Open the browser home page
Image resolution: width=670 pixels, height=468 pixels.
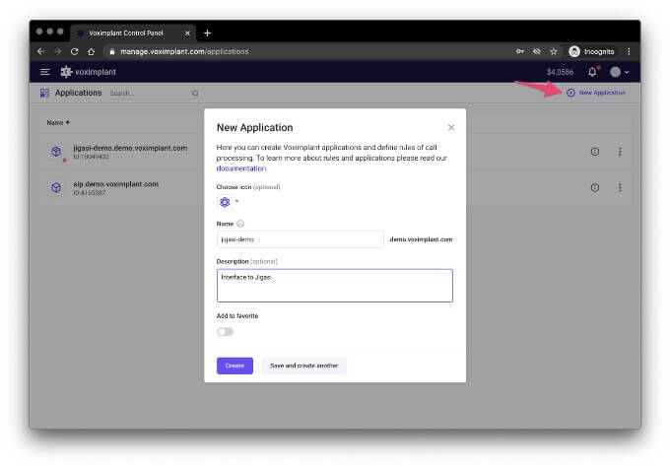pyautogui.click(x=91, y=51)
